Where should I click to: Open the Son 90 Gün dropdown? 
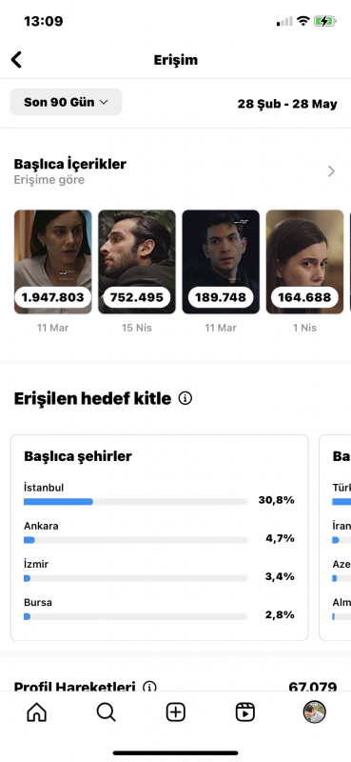(66, 102)
